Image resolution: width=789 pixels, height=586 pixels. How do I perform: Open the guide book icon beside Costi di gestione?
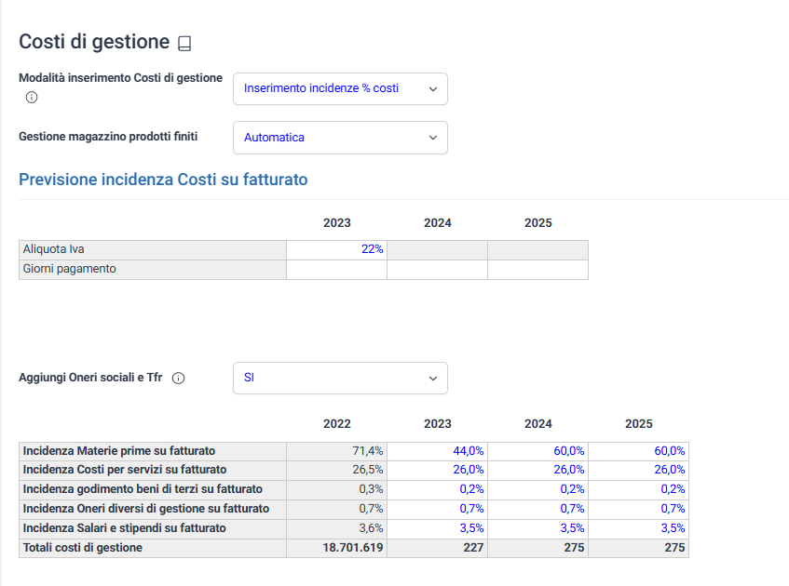tap(184, 43)
